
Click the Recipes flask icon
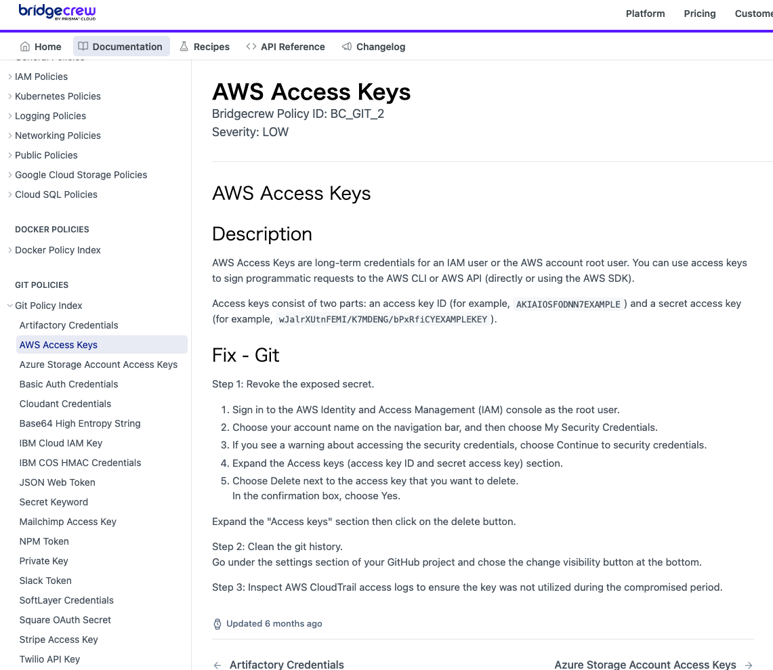[184, 46]
